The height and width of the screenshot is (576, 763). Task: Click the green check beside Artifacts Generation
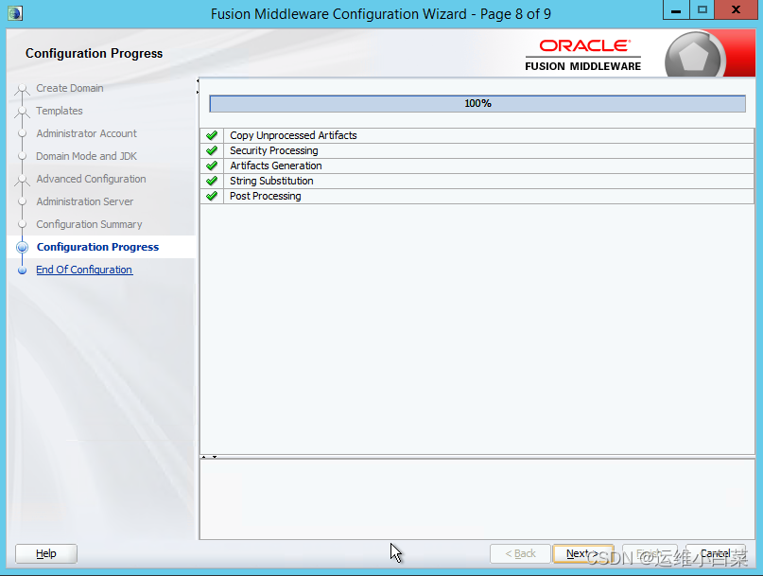pos(212,166)
